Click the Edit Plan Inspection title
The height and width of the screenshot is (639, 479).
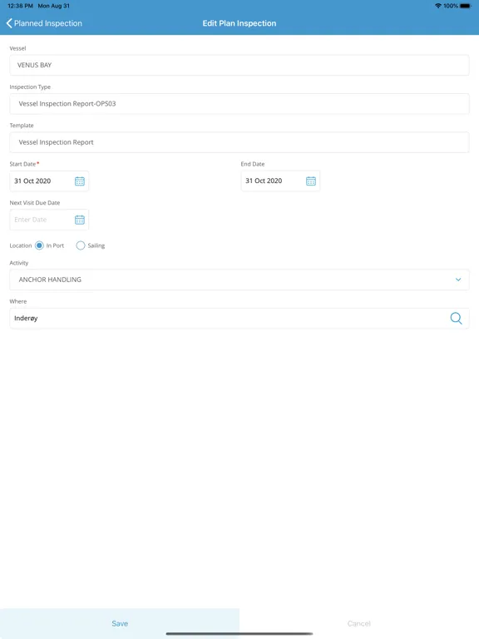[239, 23]
